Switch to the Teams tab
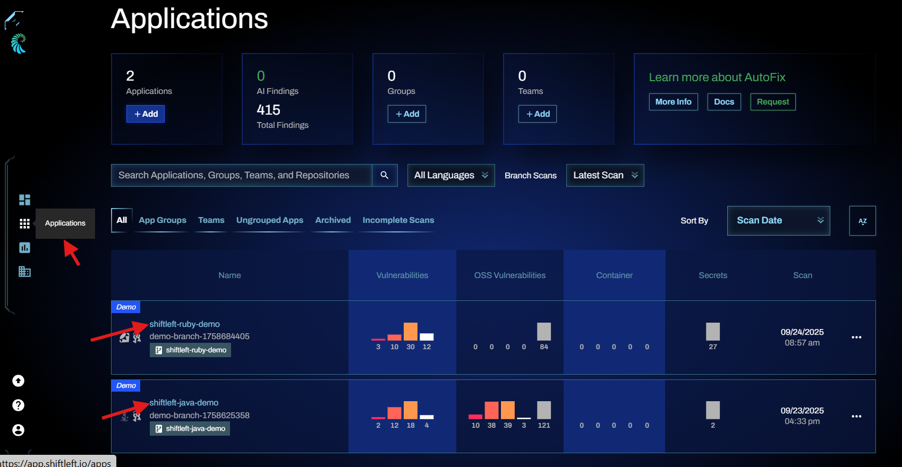Viewport: 902px width, 467px height. point(211,220)
